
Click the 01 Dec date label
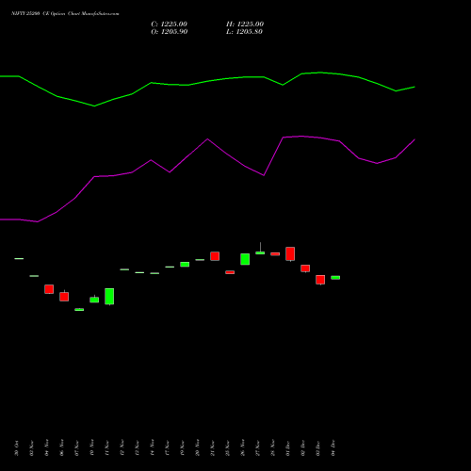[288, 448]
